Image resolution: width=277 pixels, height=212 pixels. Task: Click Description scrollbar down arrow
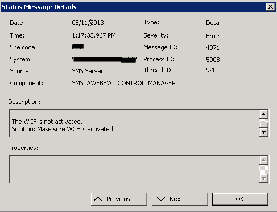(264, 132)
